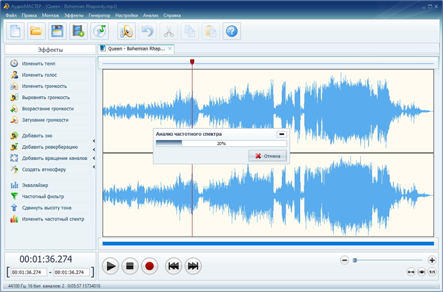Open the Эффекты menu
This screenshot has height=292, width=443.
pyautogui.click(x=73, y=15)
